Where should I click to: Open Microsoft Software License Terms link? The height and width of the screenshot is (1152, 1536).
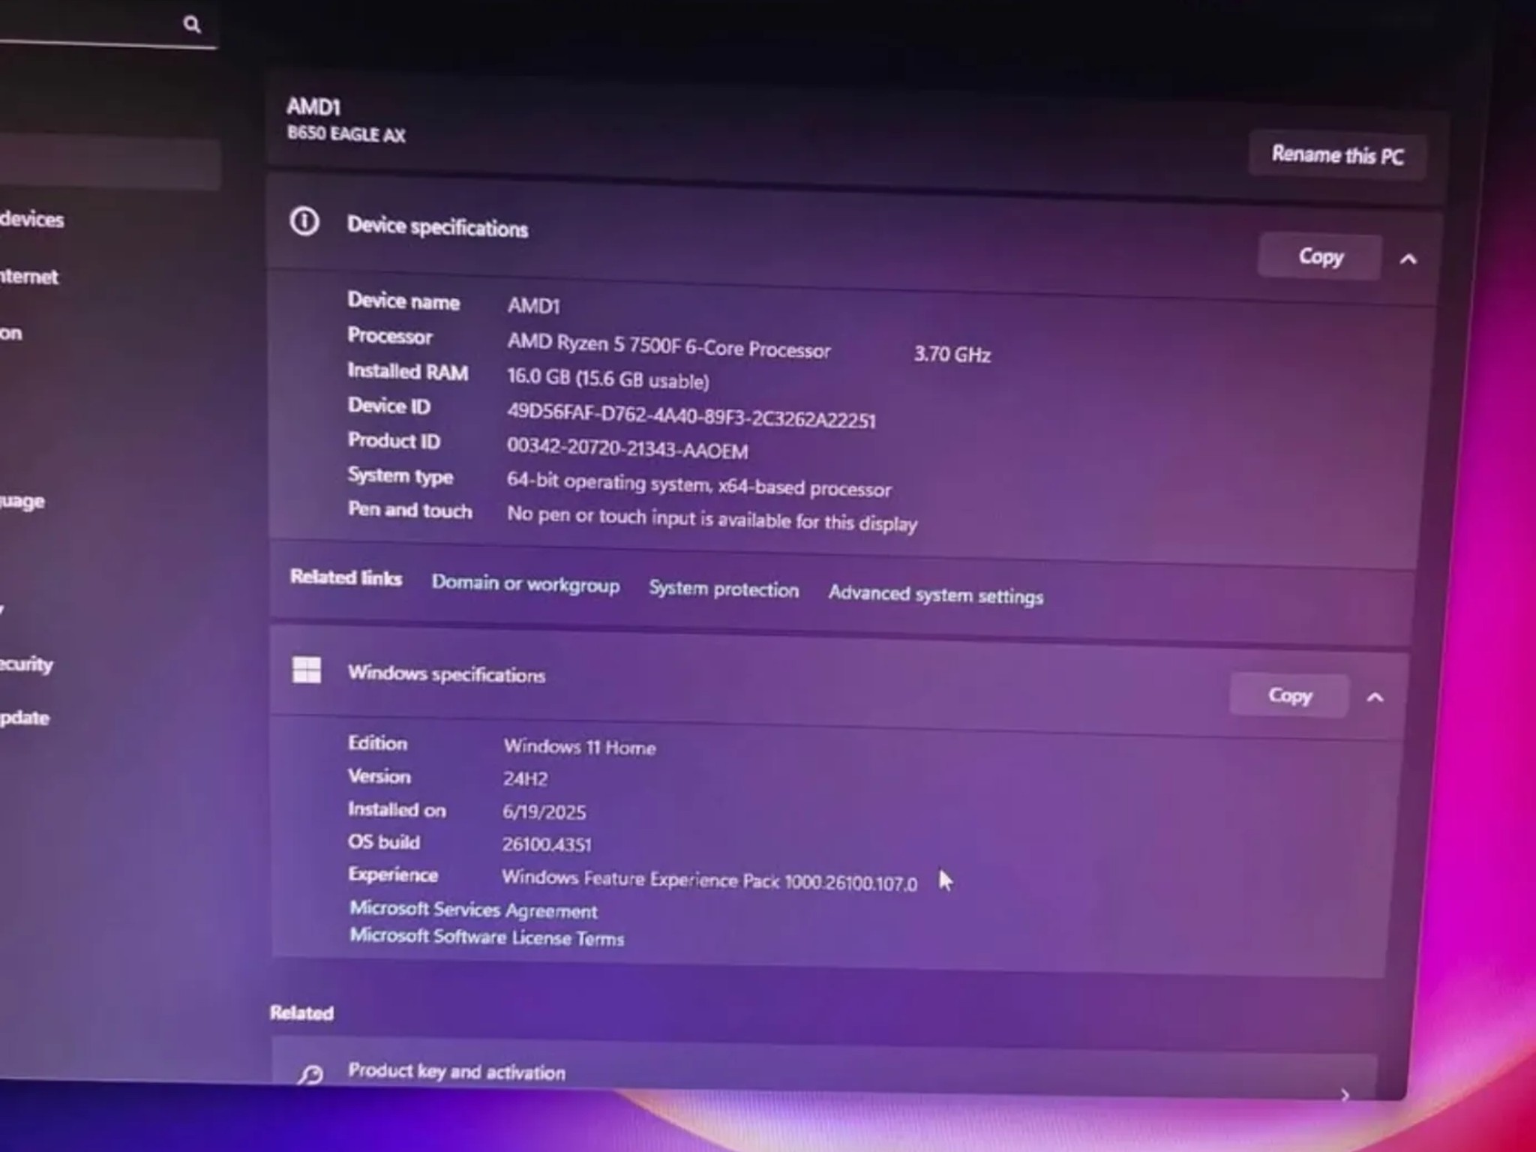click(487, 937)
